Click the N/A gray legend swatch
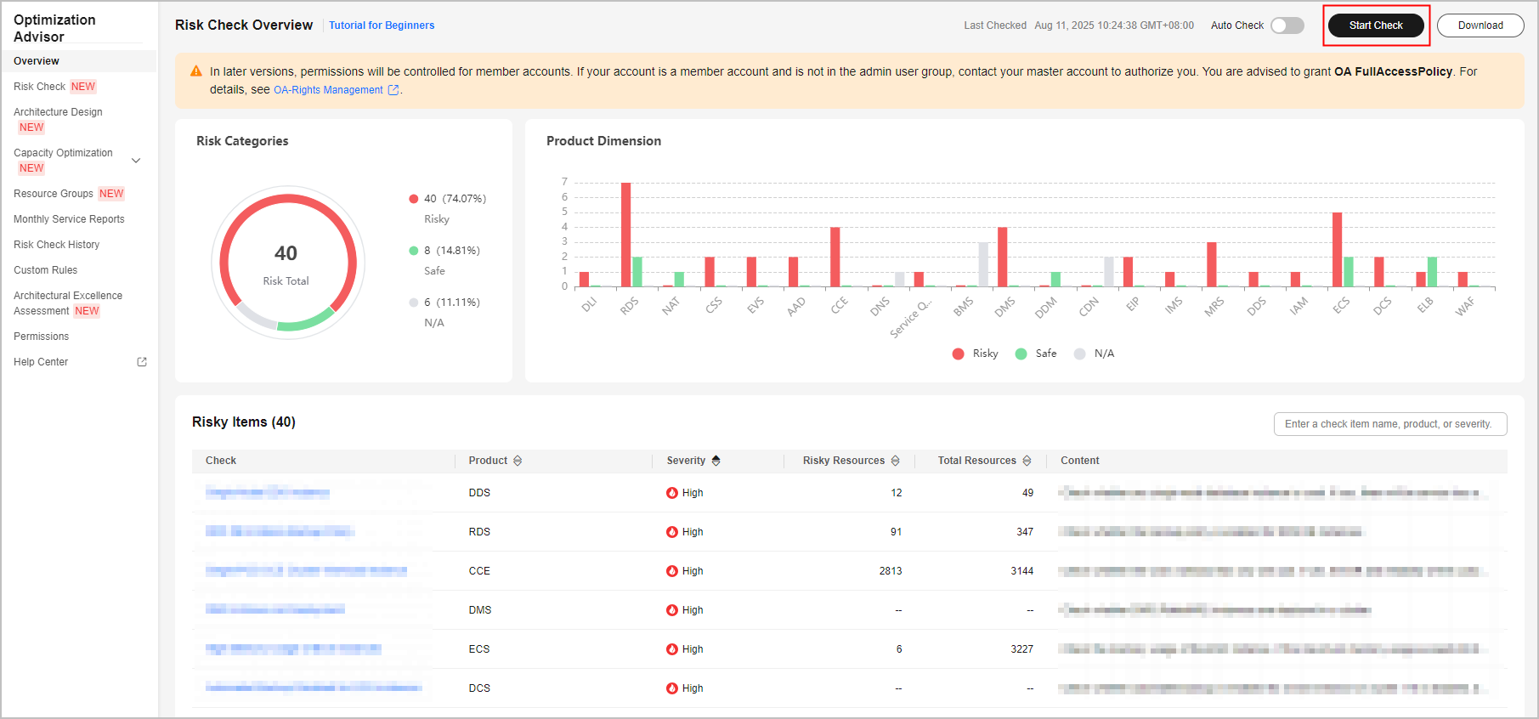 point(1079,354)
